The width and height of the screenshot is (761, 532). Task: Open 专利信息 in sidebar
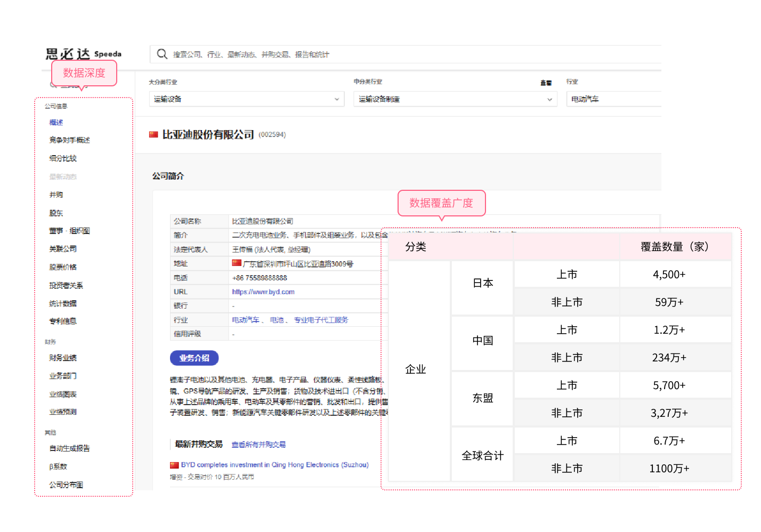point(63,321)
